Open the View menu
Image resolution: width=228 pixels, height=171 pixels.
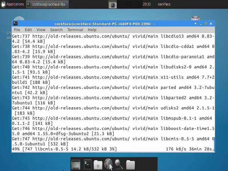coord(41,30)
